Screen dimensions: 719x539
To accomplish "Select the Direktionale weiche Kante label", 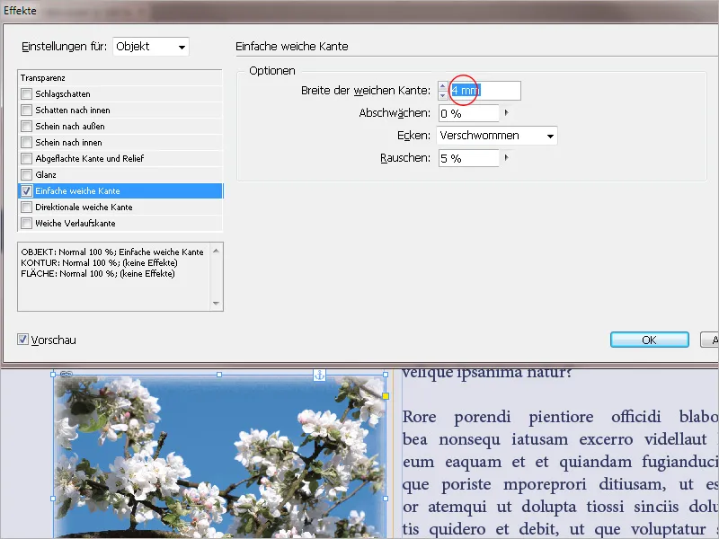I will pos(84,208).
